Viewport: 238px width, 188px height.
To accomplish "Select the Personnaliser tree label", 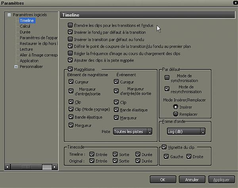I will click(x=31, y=67).
